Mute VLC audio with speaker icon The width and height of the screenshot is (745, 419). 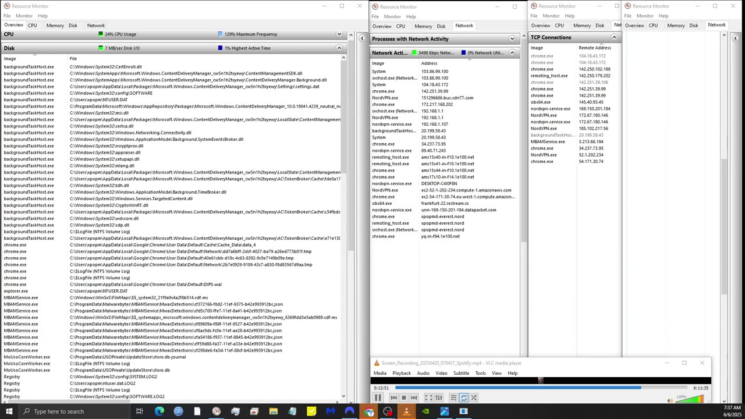pyautogui.click(x=670, y=400)
